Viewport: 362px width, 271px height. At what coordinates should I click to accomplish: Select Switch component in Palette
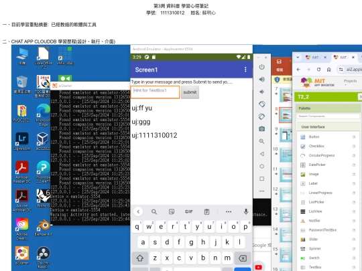pos(314,258)
